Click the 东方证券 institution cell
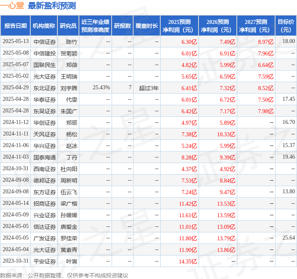 [45, 192]
